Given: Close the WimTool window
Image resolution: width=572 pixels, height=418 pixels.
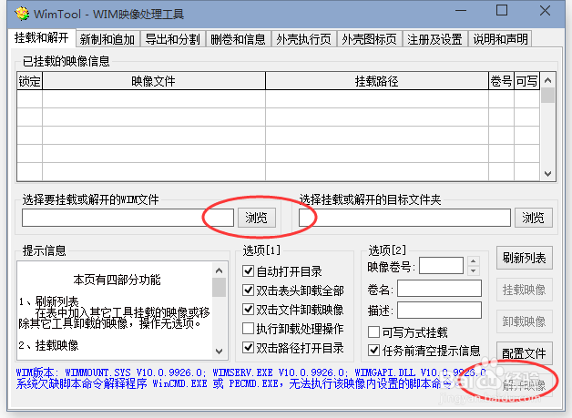Looking at the screenshot, I should [545, 11].
